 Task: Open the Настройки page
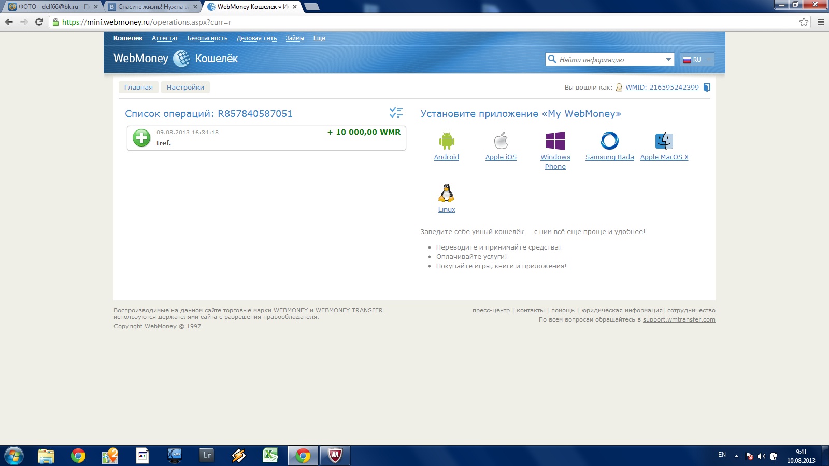pos(185,87)
